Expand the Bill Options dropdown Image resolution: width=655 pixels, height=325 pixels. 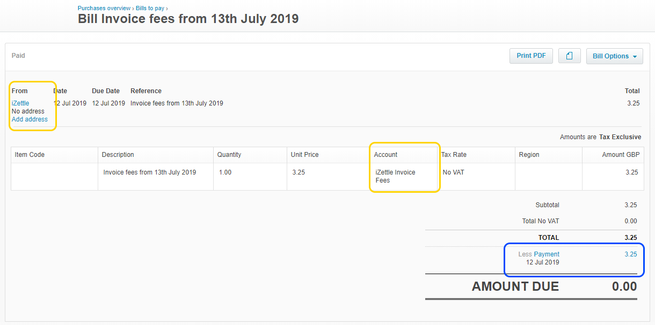pyautogui.click(x=614, y=56)
